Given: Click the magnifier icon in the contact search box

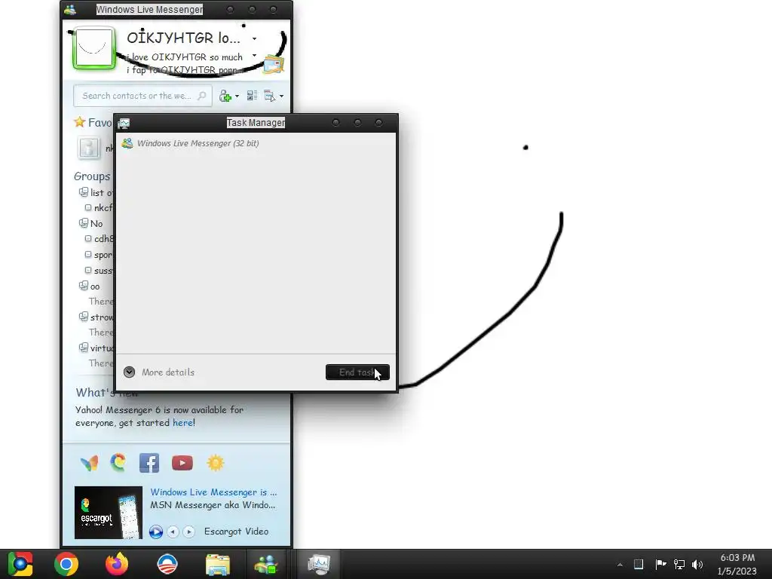Looking at the screenshot, I should [x=202, y=96].
